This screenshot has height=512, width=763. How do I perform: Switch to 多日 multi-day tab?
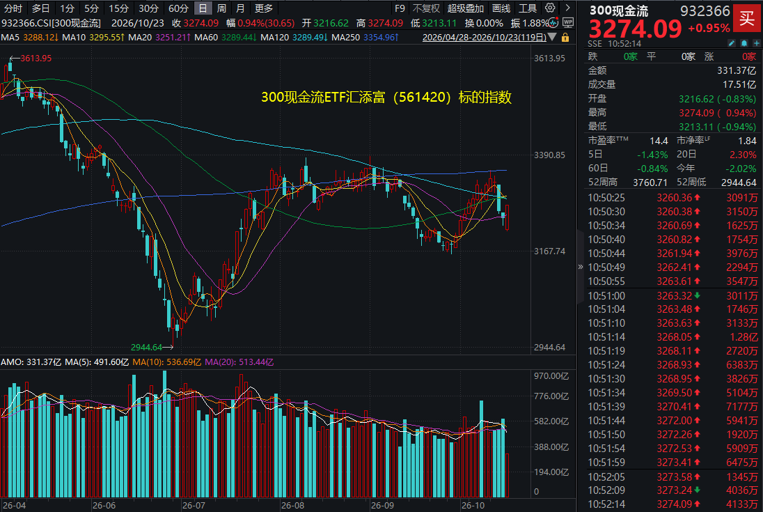[x=41, y=8]
